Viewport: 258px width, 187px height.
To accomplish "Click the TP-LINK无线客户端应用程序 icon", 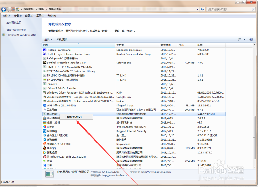I will coord(45,80).
